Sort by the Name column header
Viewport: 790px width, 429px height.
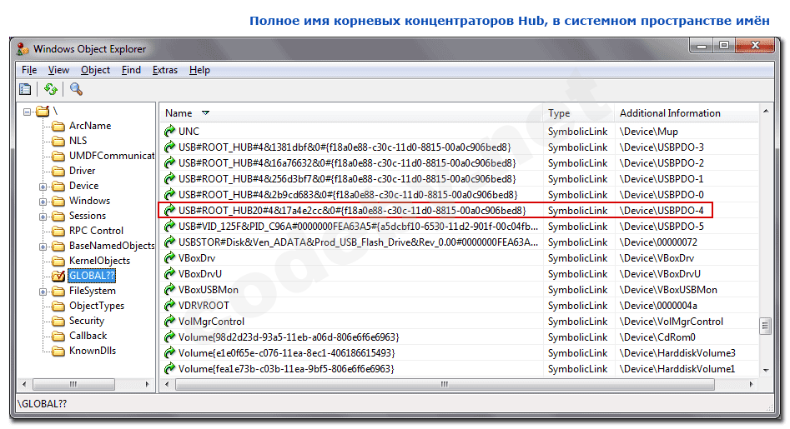coord(351,113)
